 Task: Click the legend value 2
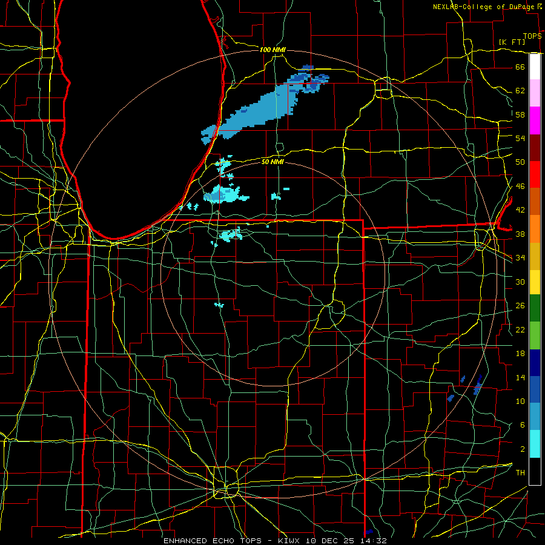point(523,449)
